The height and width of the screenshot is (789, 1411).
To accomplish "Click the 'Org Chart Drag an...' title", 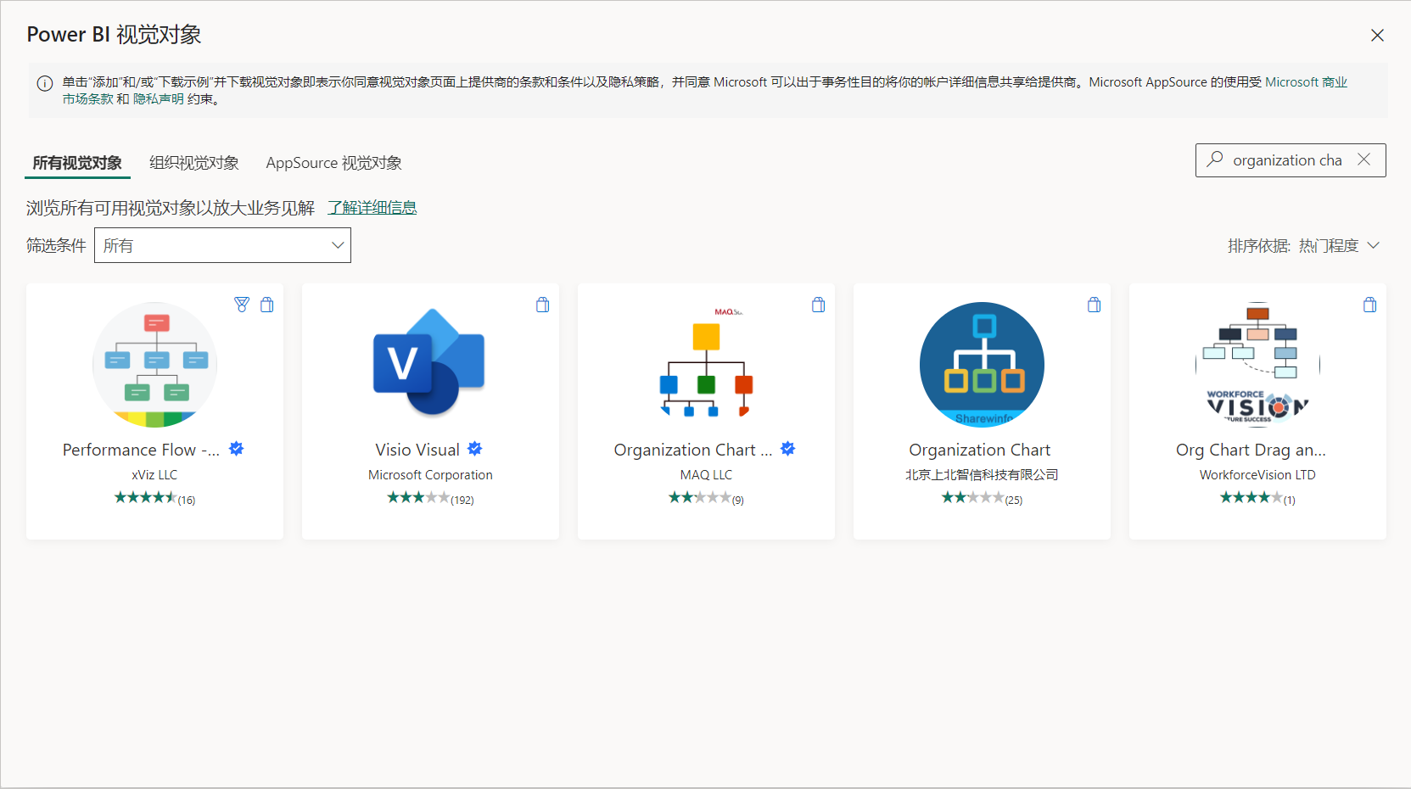I will [x=1251, y=450].
